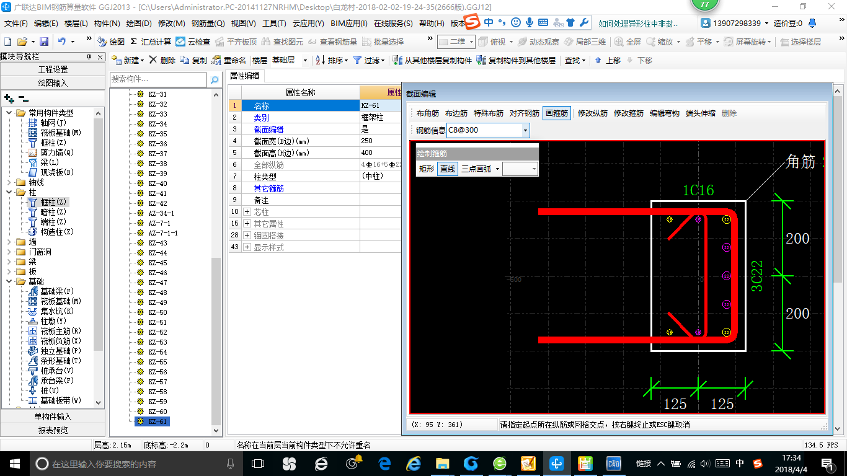Image resolution: width=847 pixels, height=476 pixels.
Task: Open Windows Start menu
Action: [15, 464]
